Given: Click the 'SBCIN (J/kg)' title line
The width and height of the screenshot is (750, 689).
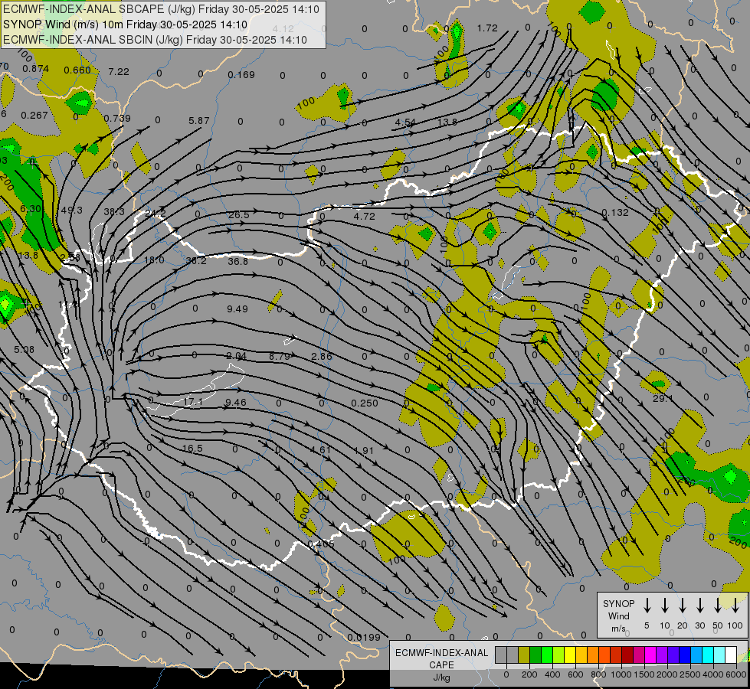Looking at the screenshot, I should (x=155, y=40).
